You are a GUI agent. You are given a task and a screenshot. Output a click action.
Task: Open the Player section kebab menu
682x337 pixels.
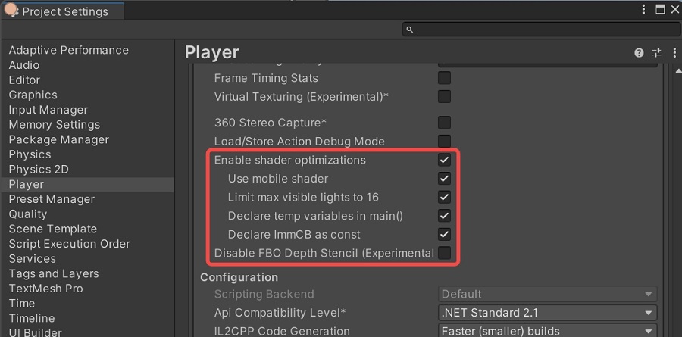click(674, 53)
